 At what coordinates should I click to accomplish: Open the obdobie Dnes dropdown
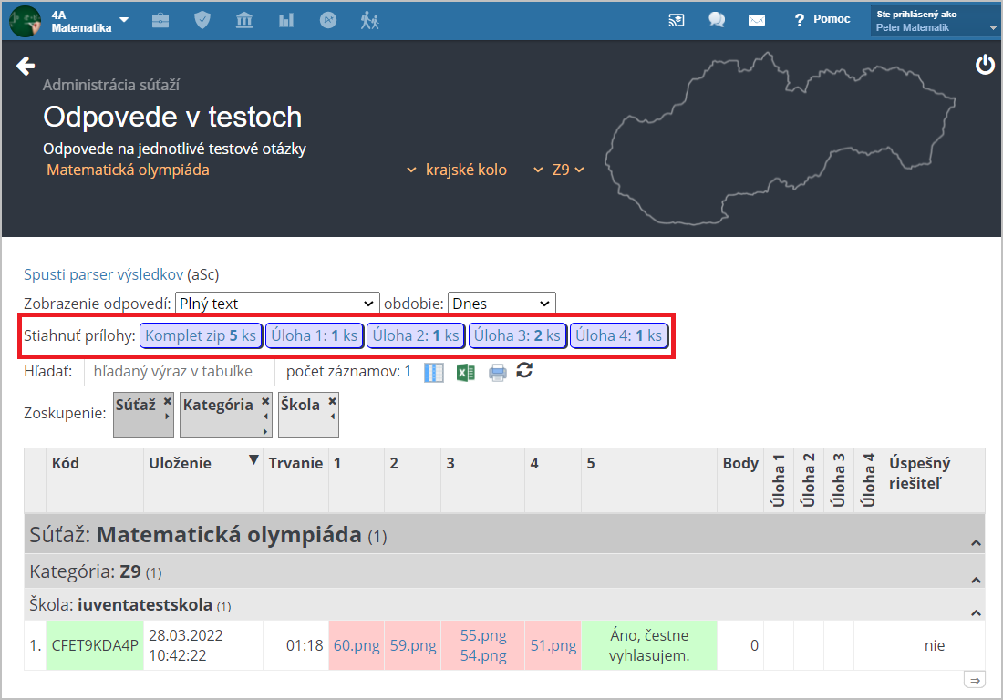501,304
